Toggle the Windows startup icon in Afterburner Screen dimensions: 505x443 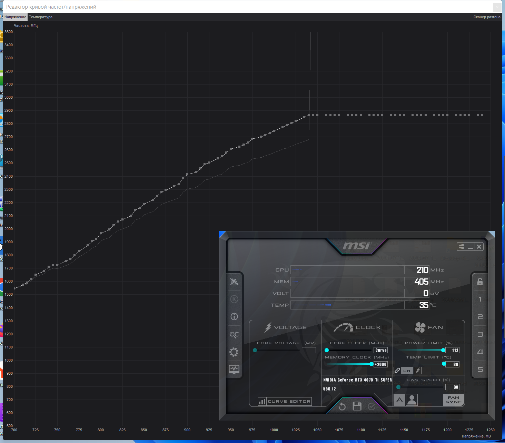462,247
